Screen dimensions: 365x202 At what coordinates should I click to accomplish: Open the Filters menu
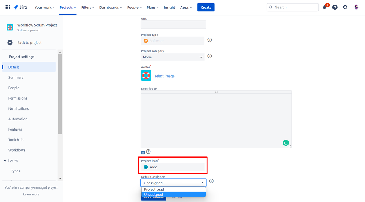[87, 7]
